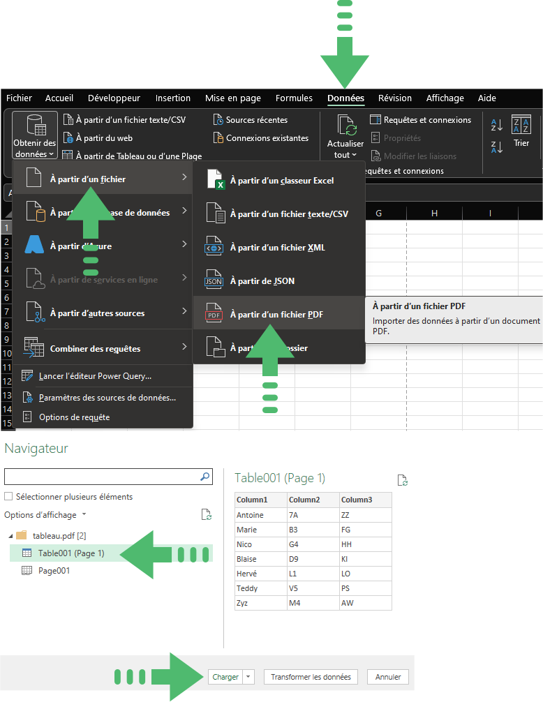Switch to the Révision tab
The height and width of the screenshot is (702, 543).
coord(395,98)
